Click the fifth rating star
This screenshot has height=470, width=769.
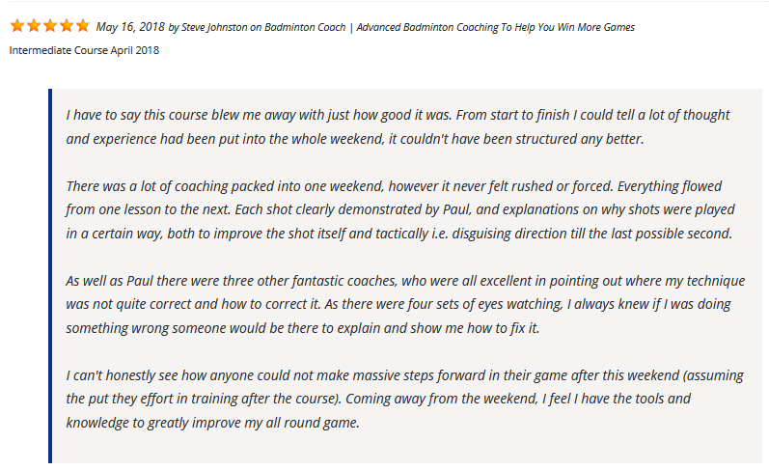coord(82,26)
